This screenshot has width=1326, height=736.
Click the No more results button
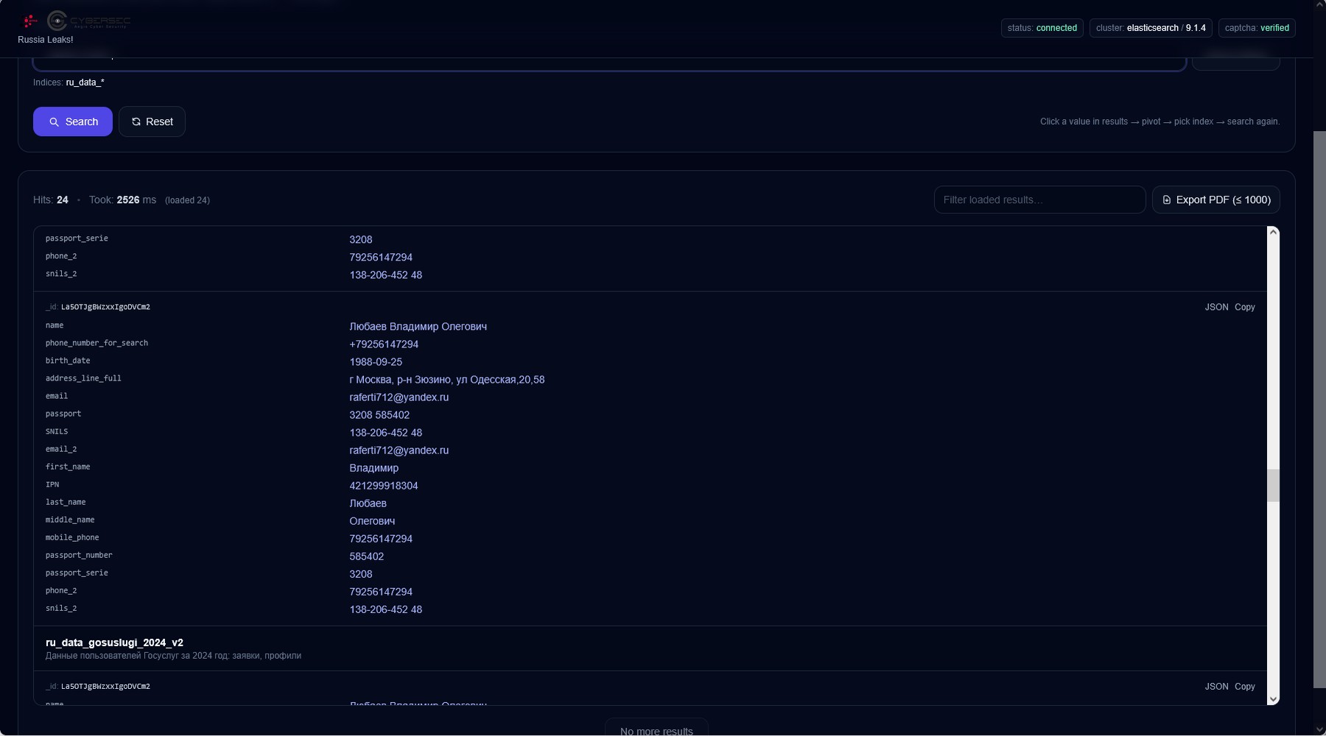(656, 729)
